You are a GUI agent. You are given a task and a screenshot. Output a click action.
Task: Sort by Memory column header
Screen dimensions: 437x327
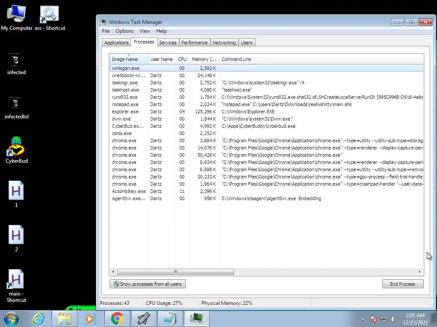pos(204,59)
